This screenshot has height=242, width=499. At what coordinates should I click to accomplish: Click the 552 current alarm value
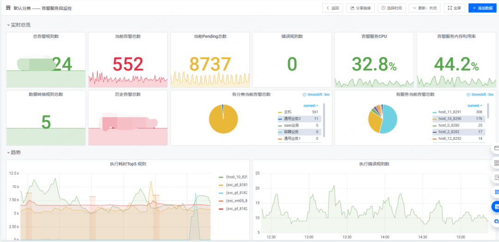(x=128, y=64)
